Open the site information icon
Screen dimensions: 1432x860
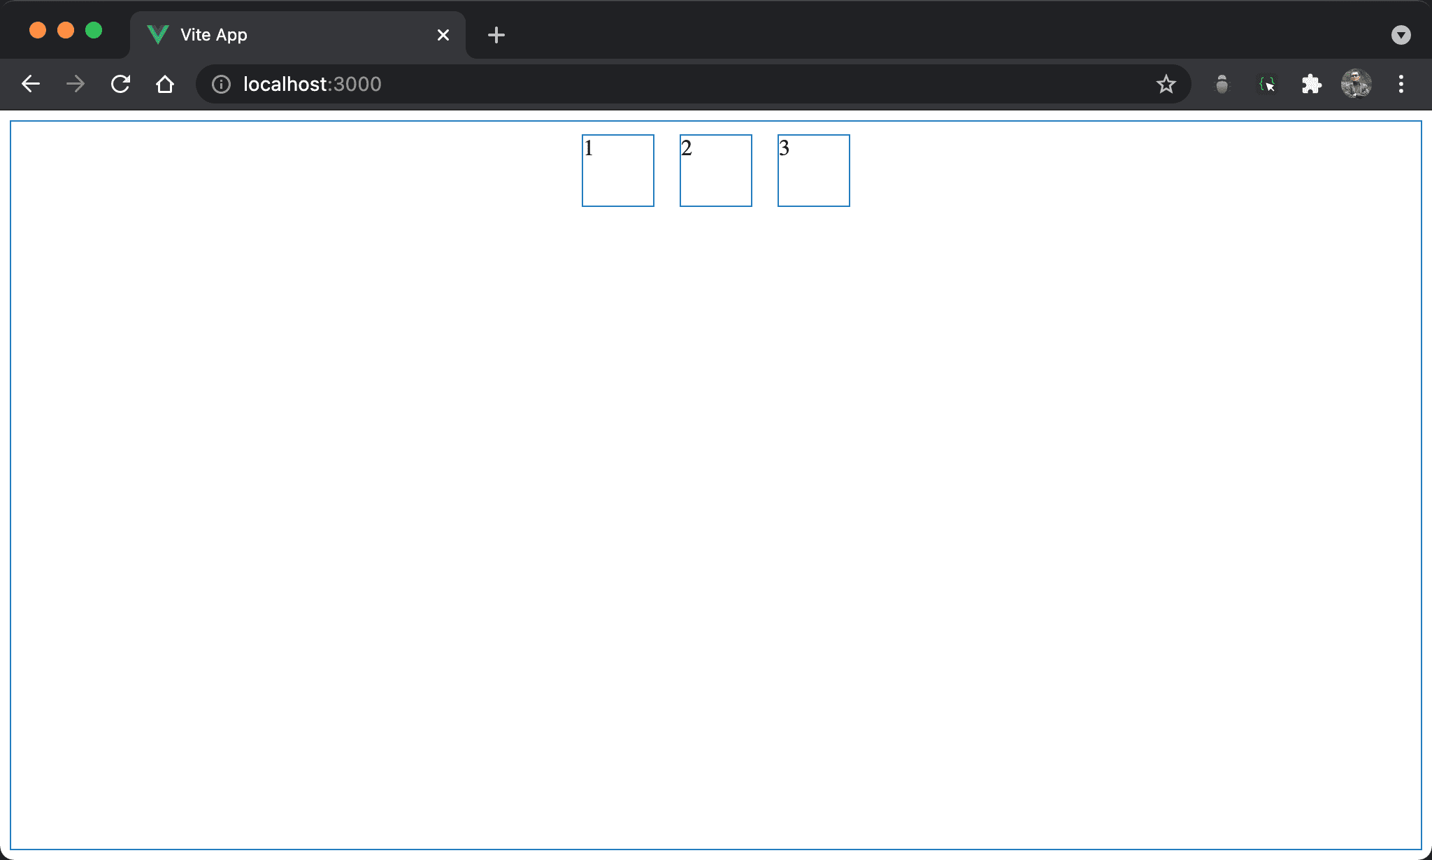pyautogui.click(x=221, y=84)
